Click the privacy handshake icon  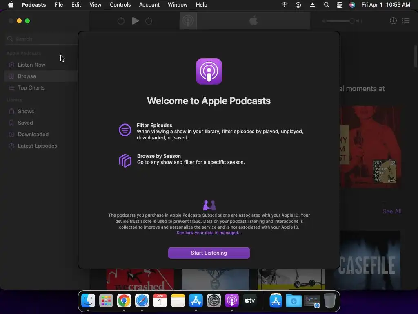209,205
